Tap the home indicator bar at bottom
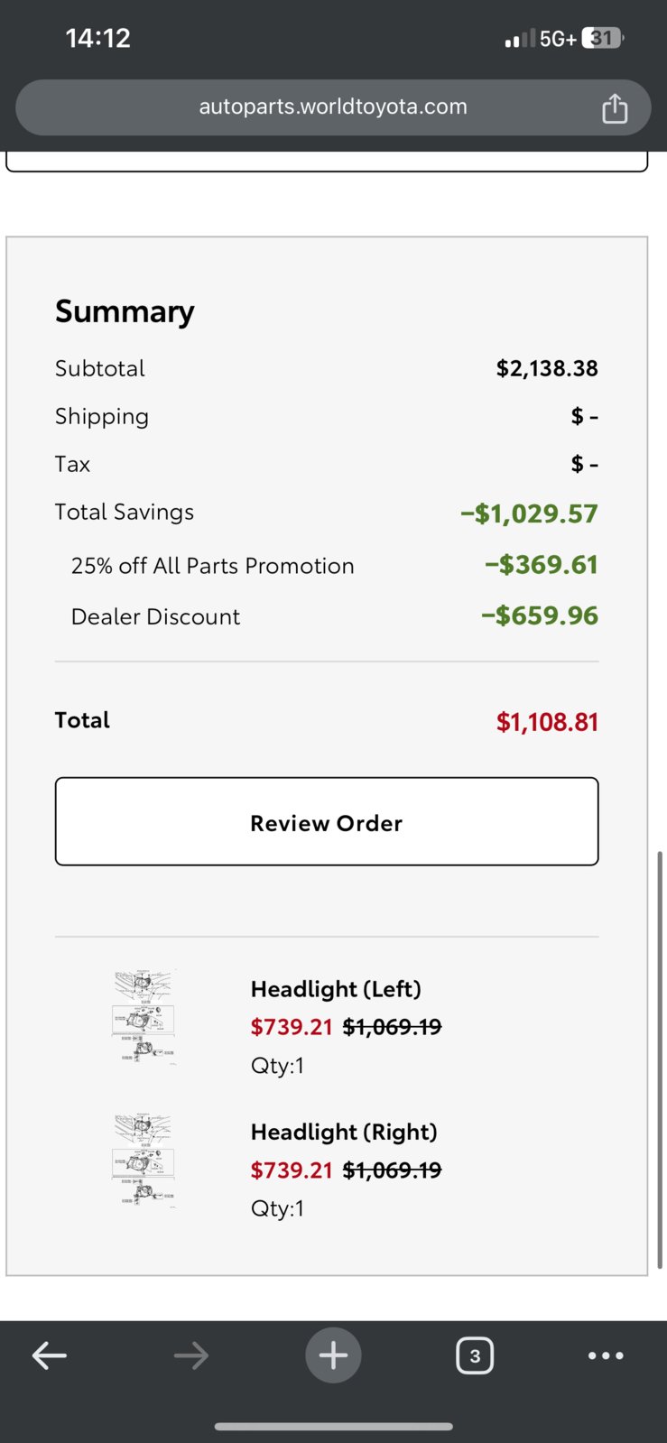 tap(333, 1427)
